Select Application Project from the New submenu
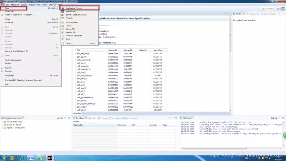Screen dimensions: 286x161 pos(73,8)
